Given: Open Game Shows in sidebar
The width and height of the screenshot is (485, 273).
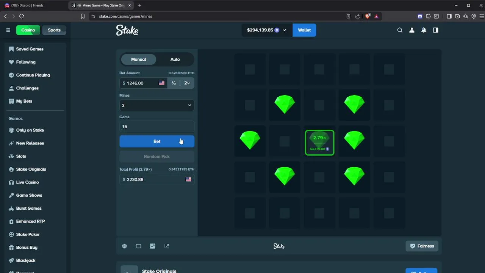Looking at the screenshot, I should pyautogui.click(x=29, y=195).
